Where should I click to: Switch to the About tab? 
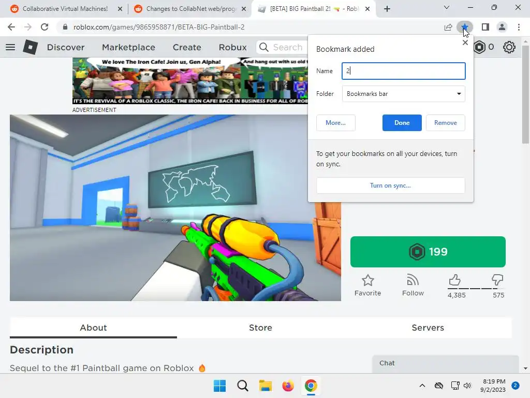[x=93, y=328]
